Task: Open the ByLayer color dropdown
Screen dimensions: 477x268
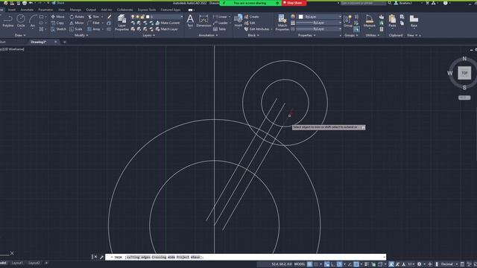Action: pos(320,16)
